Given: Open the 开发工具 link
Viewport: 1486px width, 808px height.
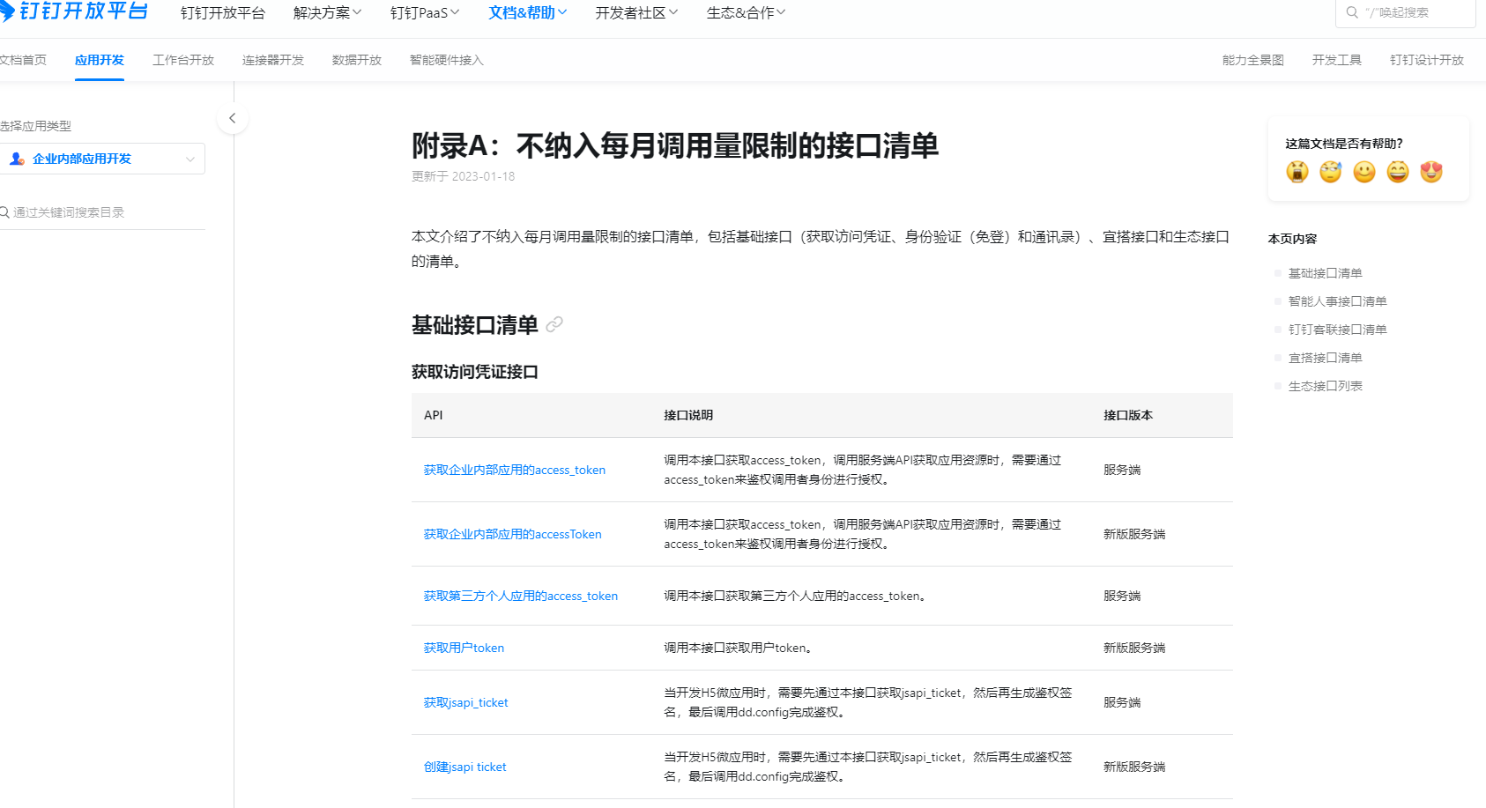Looking at the screenshot, I should tap(1337, 60).
